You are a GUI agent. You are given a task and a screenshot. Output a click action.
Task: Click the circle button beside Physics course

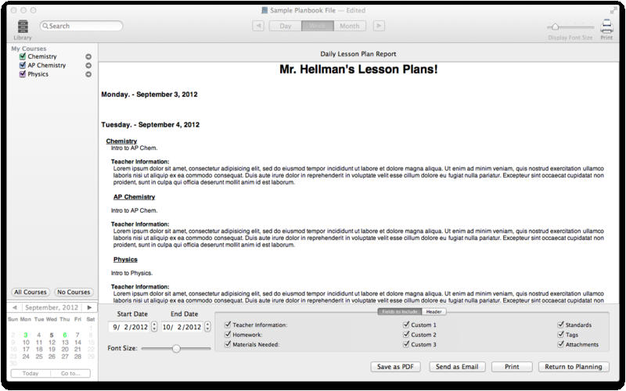(x=88, y=74)
